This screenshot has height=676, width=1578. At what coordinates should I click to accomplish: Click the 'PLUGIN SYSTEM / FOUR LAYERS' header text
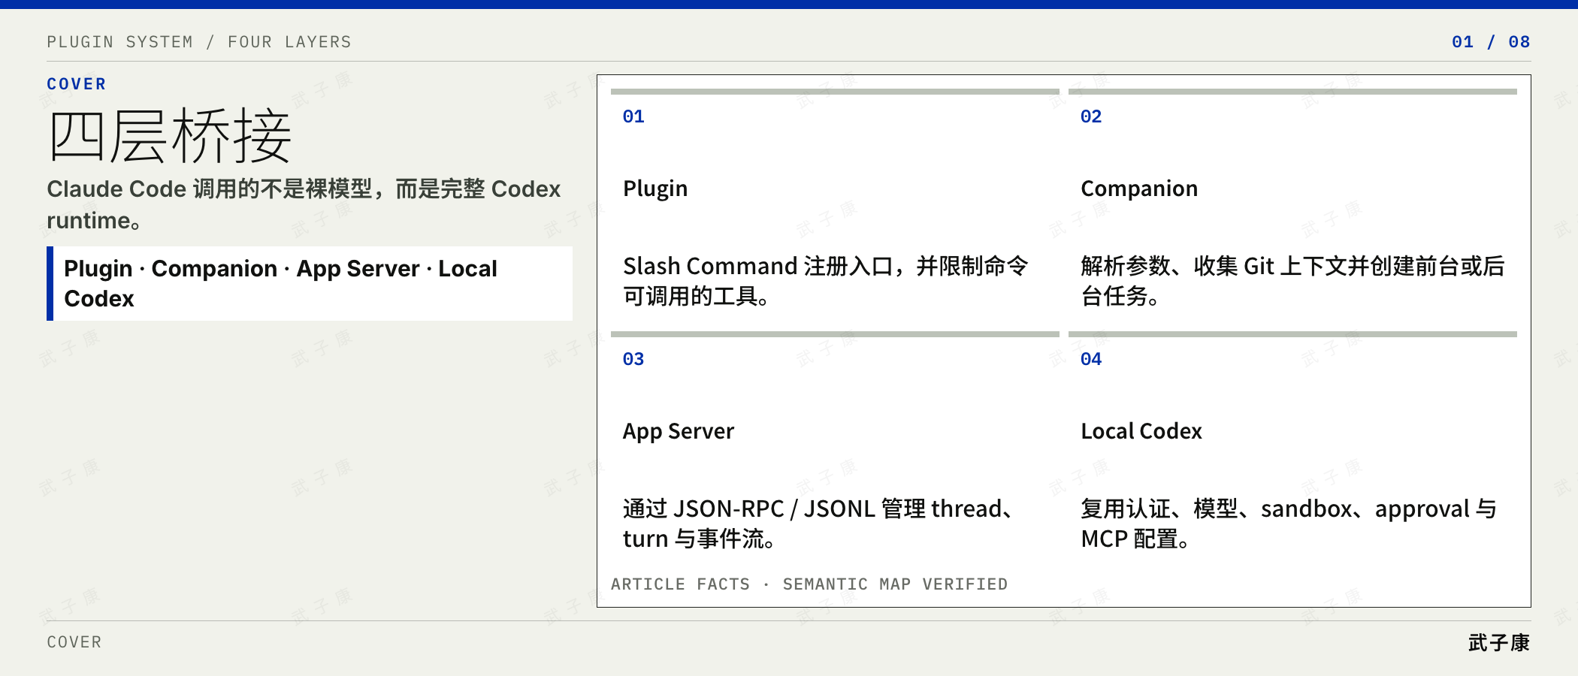click(199, 42)
